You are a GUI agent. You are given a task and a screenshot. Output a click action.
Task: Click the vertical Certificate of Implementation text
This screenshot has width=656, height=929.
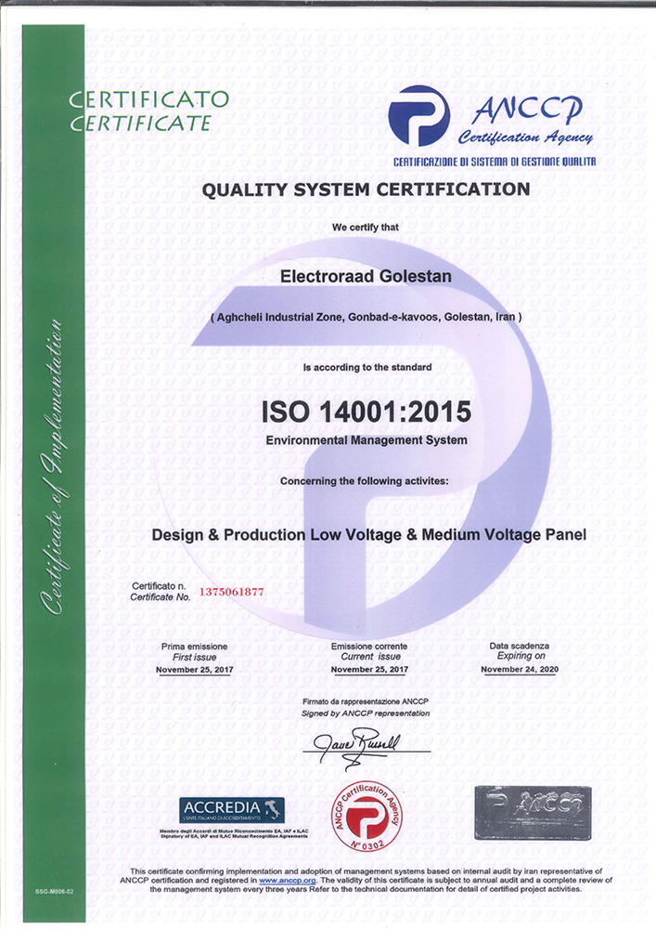click(x=53, y=466)
